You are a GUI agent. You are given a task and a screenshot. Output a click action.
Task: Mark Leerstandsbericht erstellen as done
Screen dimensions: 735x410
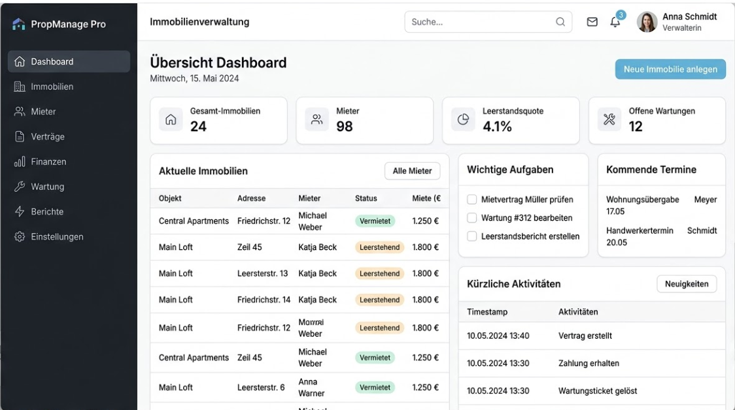471,236
